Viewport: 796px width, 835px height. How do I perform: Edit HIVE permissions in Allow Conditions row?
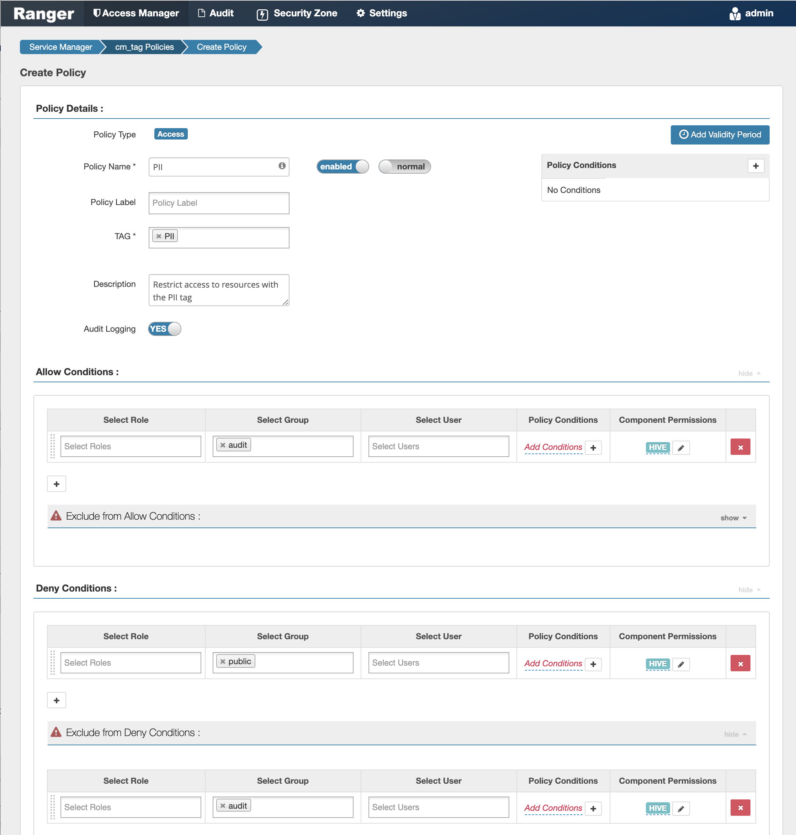[681, 447]
